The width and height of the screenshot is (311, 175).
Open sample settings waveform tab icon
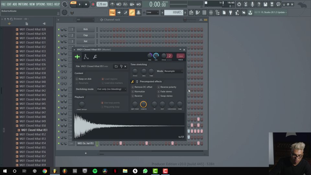[x=77, y=57]
